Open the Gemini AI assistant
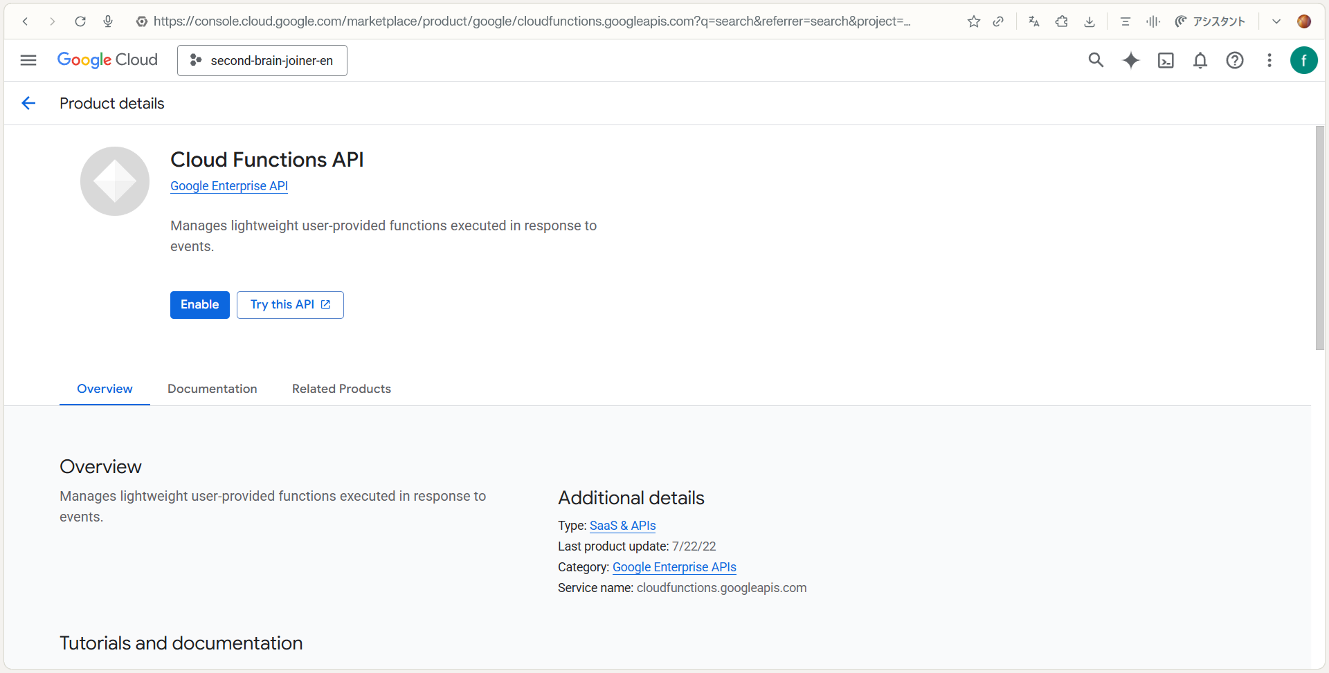The width and height of the screenshot is (1329, 673). [1131, 60]
